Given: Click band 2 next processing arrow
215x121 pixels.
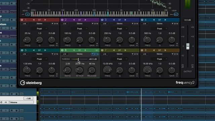Looking at the screenshot, I should (x=85, y=20).
